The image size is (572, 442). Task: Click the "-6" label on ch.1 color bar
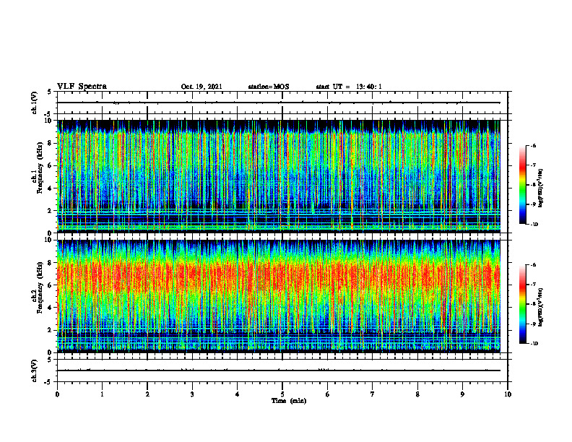[533, 145]
